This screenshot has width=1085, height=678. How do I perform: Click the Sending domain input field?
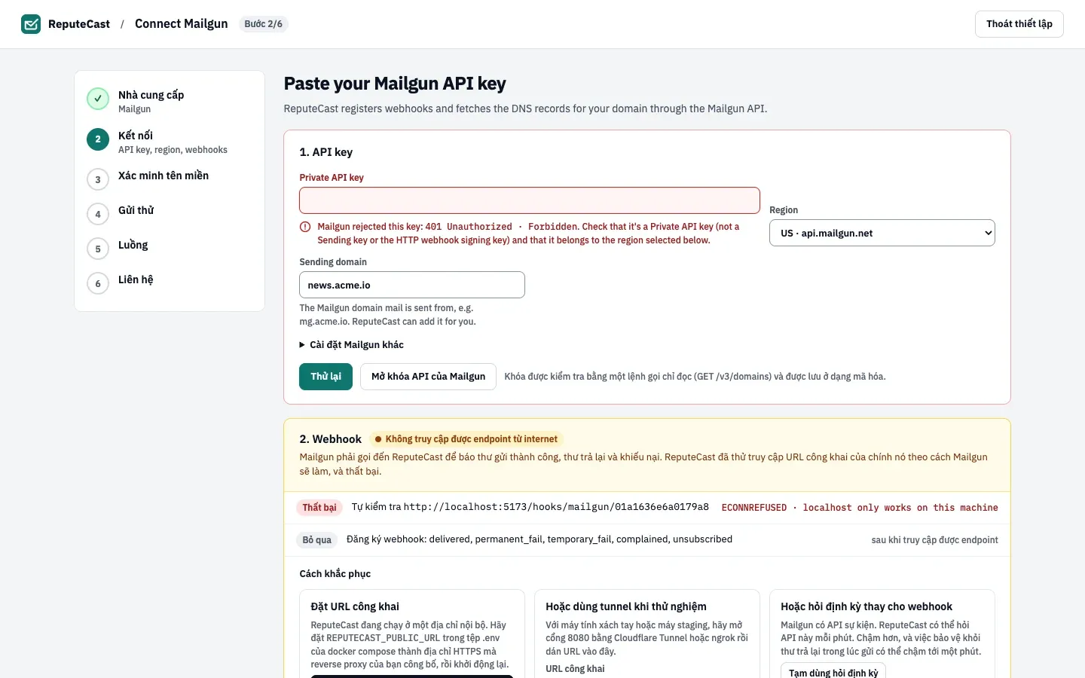[412, 285]
